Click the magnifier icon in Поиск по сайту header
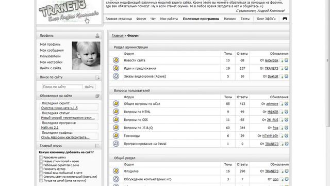This screenshot has height=186, width=330. tap(97, 78)
